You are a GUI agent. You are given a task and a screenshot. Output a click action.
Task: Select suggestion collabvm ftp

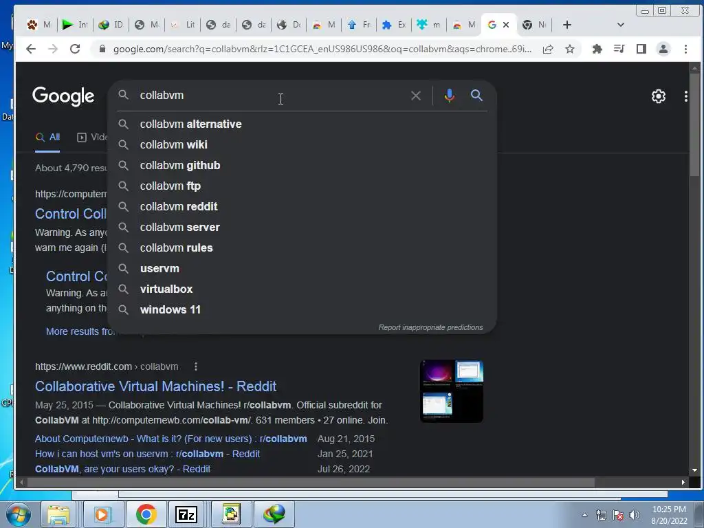302,186
